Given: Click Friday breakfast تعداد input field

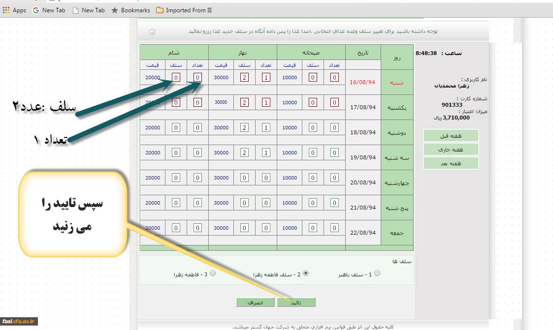Looking at the screenshot, I should point(334,228).
